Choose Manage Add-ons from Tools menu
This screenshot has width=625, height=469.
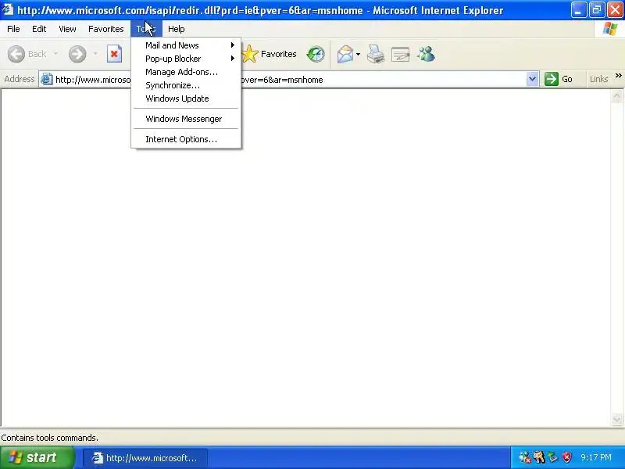coord(186,72)
